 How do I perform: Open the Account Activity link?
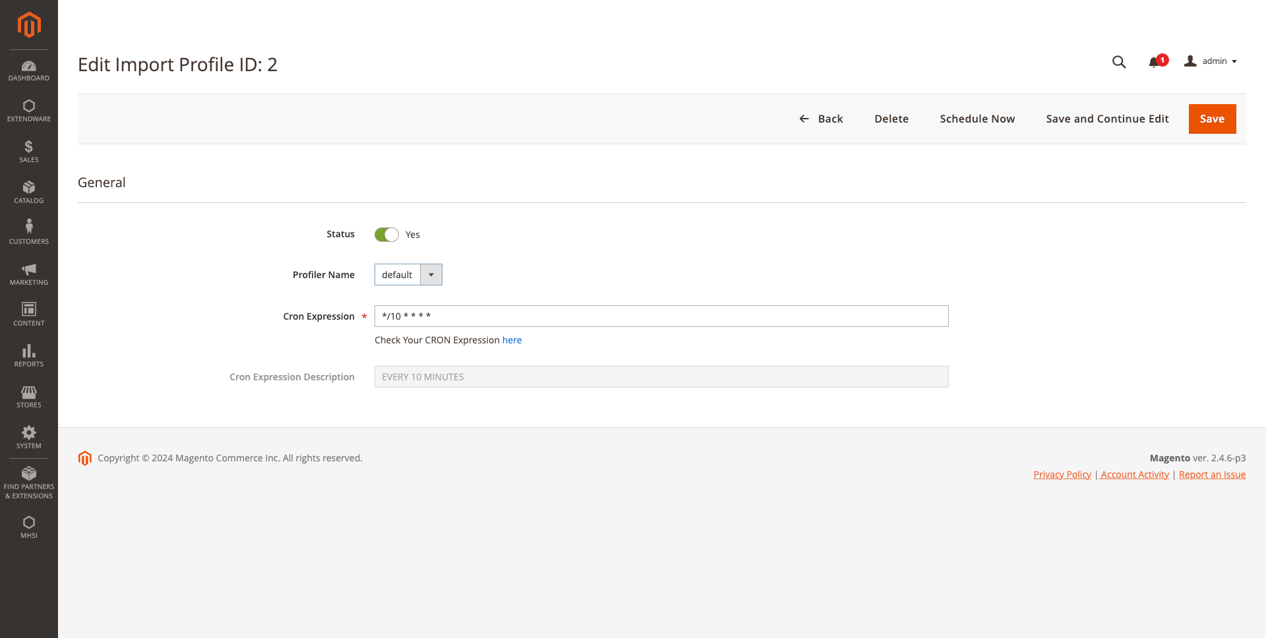click(x=1134, y=475)
